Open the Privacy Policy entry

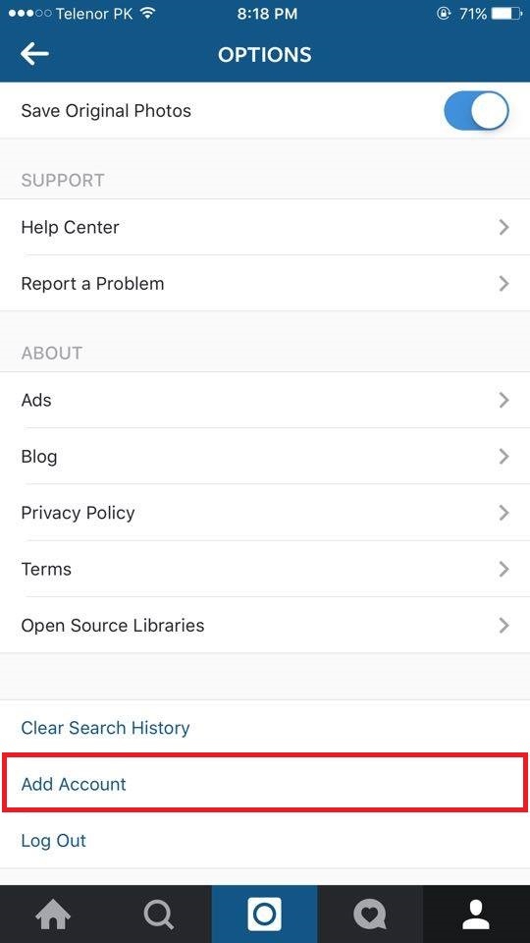[x=265, y=513]
